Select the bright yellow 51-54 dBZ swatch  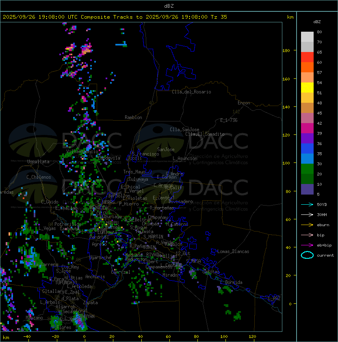[307, 88]
